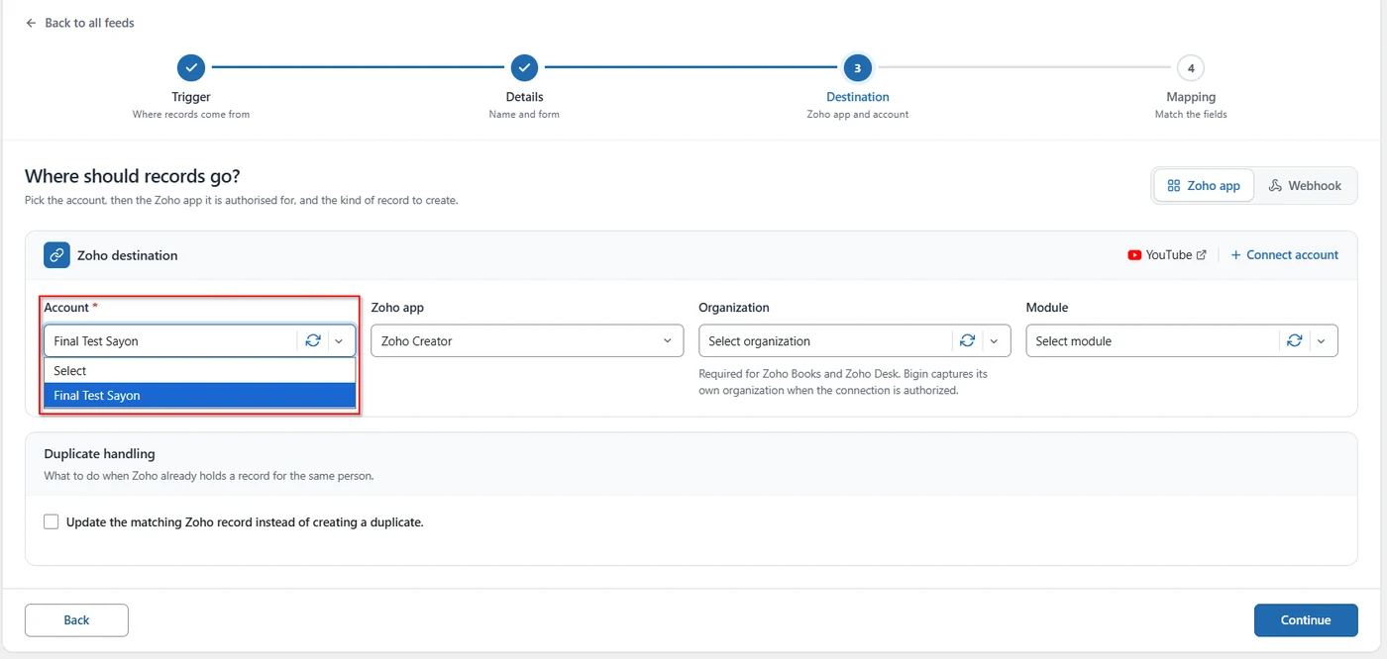Click the Details step checkmark circle
This screenshot has width=1387, height=659.
524,68
